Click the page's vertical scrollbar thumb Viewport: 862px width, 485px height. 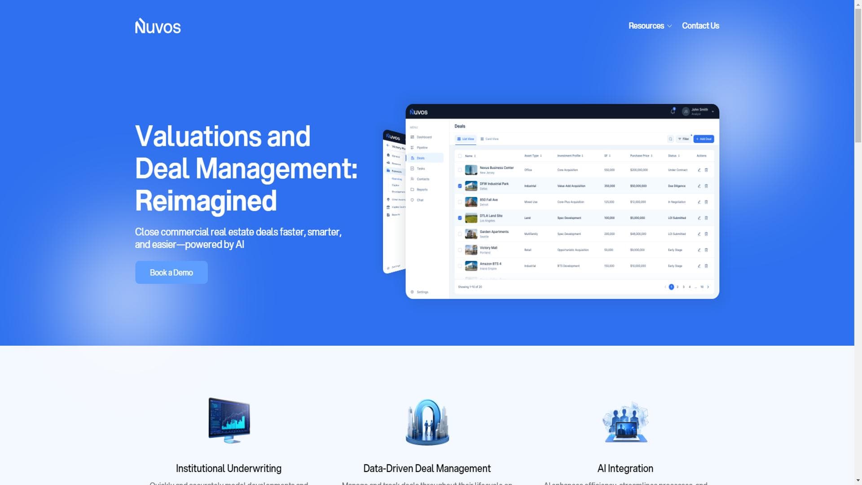point(858,75)
